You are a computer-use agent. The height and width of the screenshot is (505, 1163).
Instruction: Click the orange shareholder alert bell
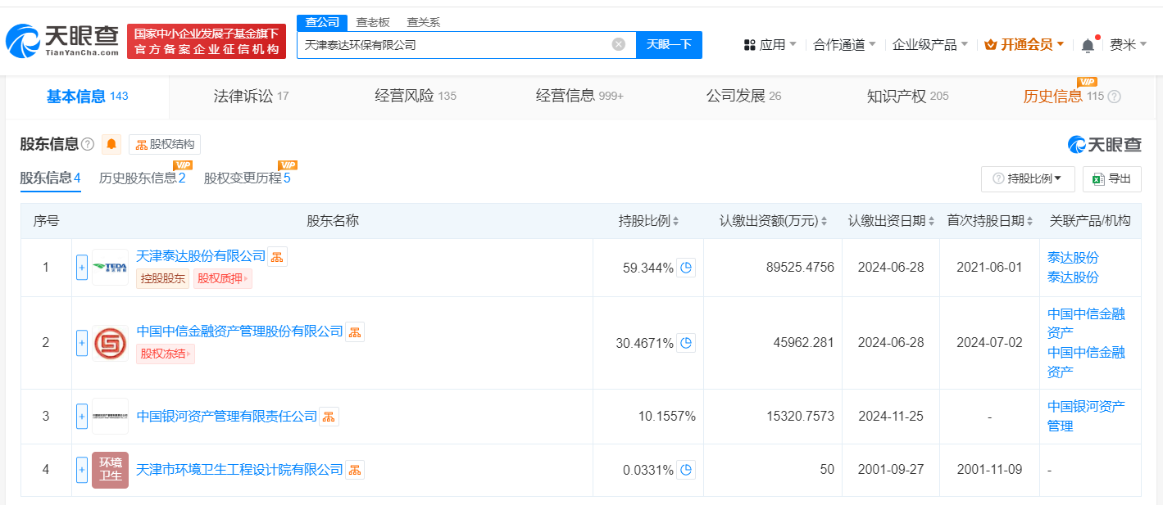111,145
